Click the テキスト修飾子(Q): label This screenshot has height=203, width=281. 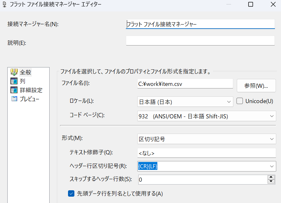pos(91,152)
